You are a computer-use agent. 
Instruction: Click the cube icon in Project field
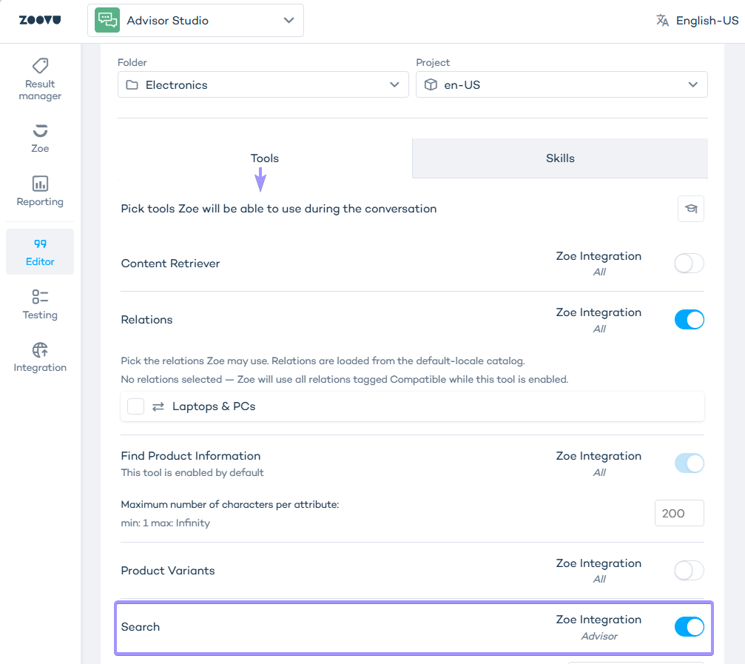[x=431, y=84]
